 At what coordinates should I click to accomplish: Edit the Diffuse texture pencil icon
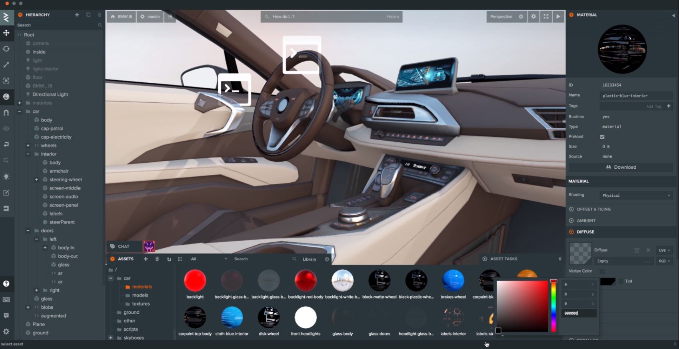(x=637, y=250)
